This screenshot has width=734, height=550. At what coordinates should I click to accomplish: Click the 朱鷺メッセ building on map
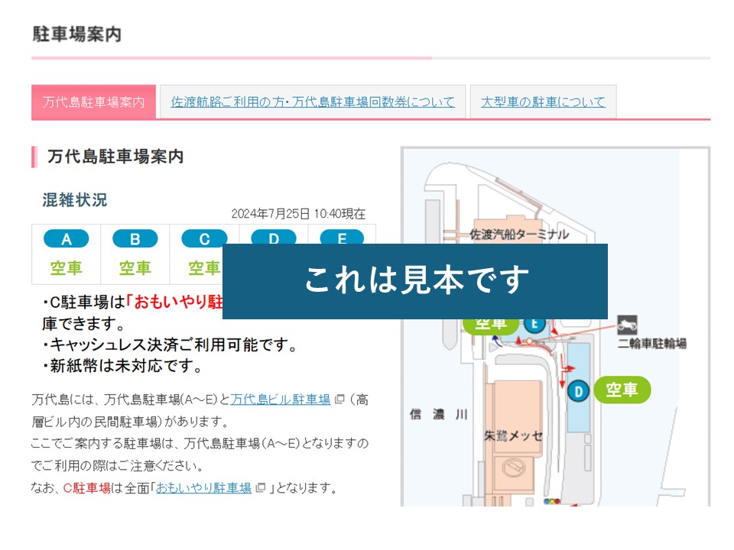[x=513, y=435]
